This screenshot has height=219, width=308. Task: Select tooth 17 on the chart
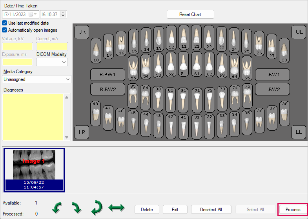(108, 47)
